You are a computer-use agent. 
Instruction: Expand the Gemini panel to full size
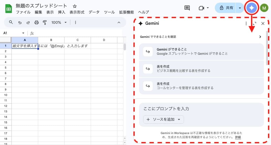pos(254,23)
